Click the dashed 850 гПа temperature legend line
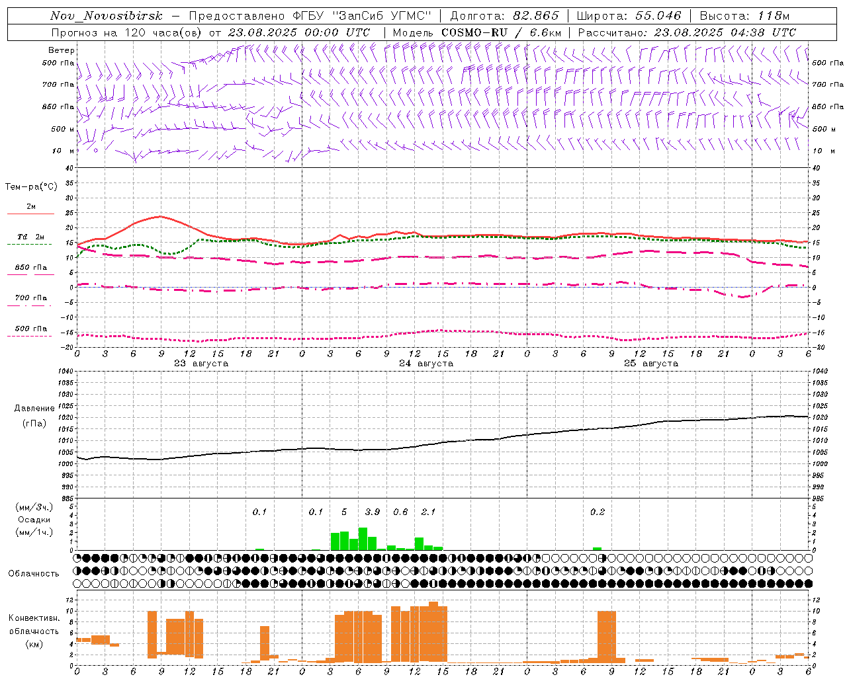This screenshot has height=677, width=847. [x=30, y=274]
